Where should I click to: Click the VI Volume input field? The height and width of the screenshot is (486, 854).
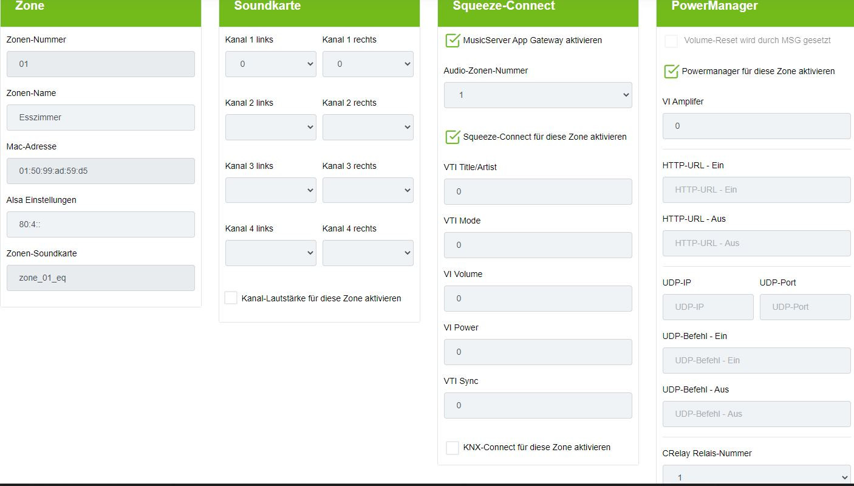[538, 298]
